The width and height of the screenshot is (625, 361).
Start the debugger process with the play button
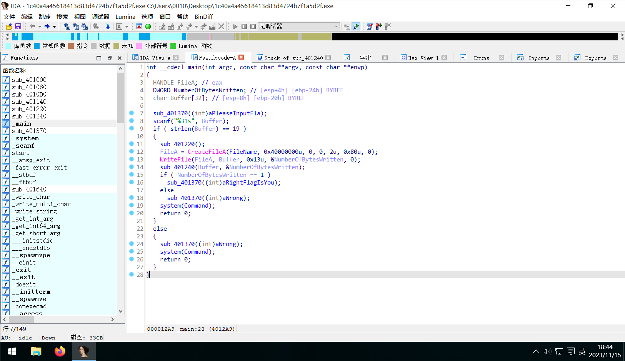tap(235, 27)
